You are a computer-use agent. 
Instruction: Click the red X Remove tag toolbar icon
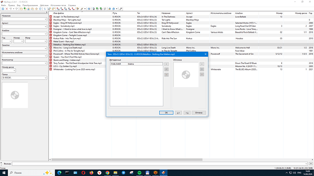7,9
